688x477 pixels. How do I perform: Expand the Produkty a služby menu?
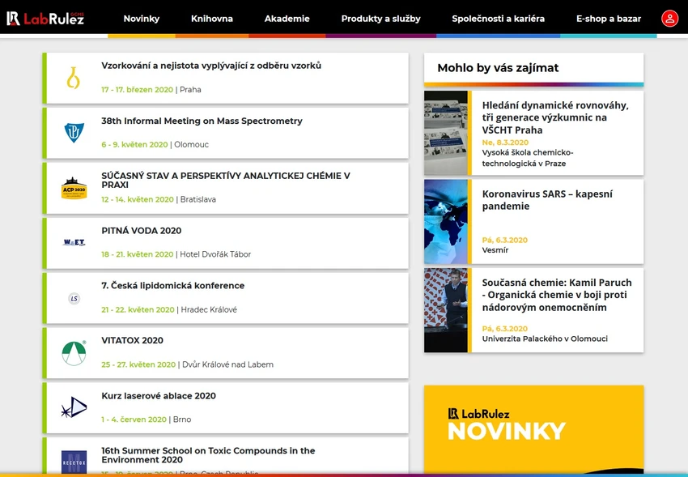(x=380, y=19)
